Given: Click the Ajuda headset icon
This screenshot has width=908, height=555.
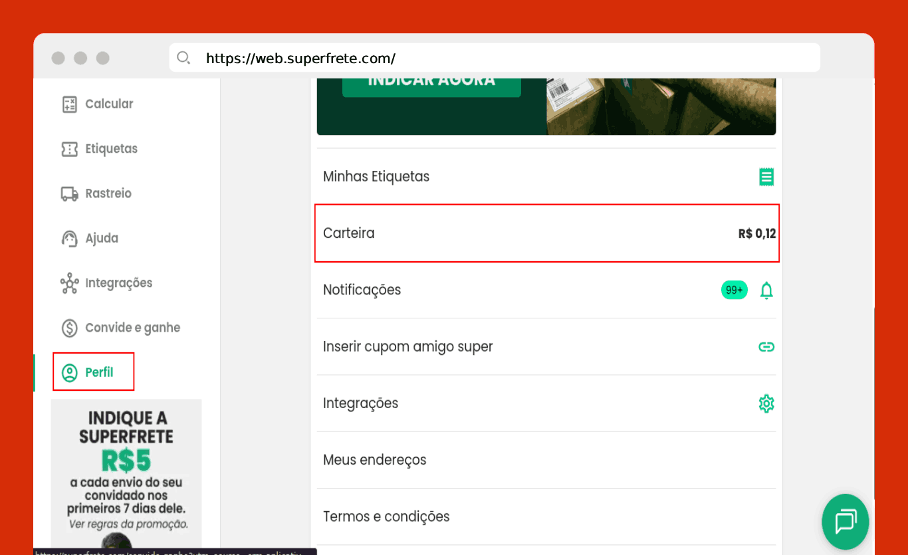Looking at the screenshot, I should tap(70, 239).
